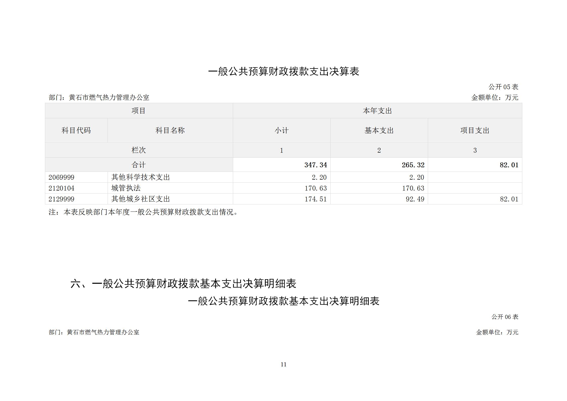Click the 公开 05 表 label
Image resolution: width=567 pixels, height=401 pixels.
503,87
